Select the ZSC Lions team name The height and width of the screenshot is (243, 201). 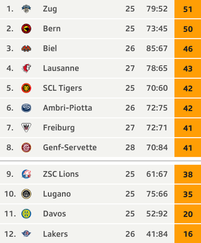pos(61,174)
